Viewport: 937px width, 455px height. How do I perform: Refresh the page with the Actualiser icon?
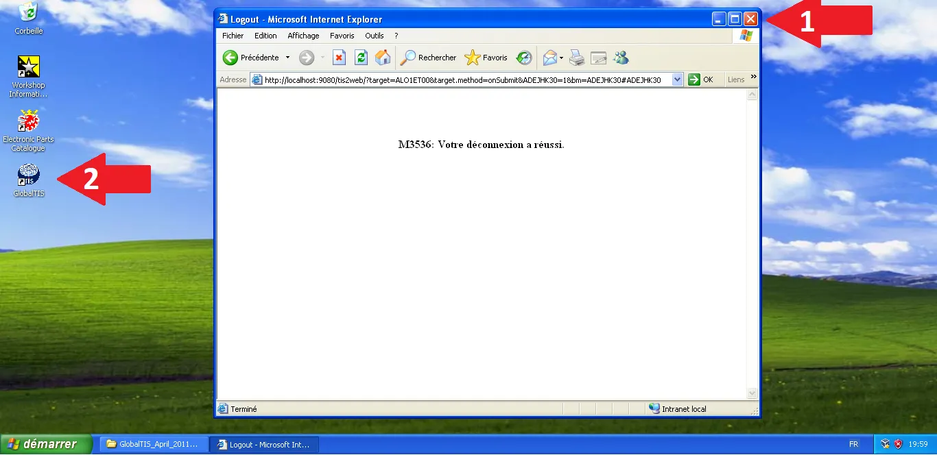coord(361,58)
